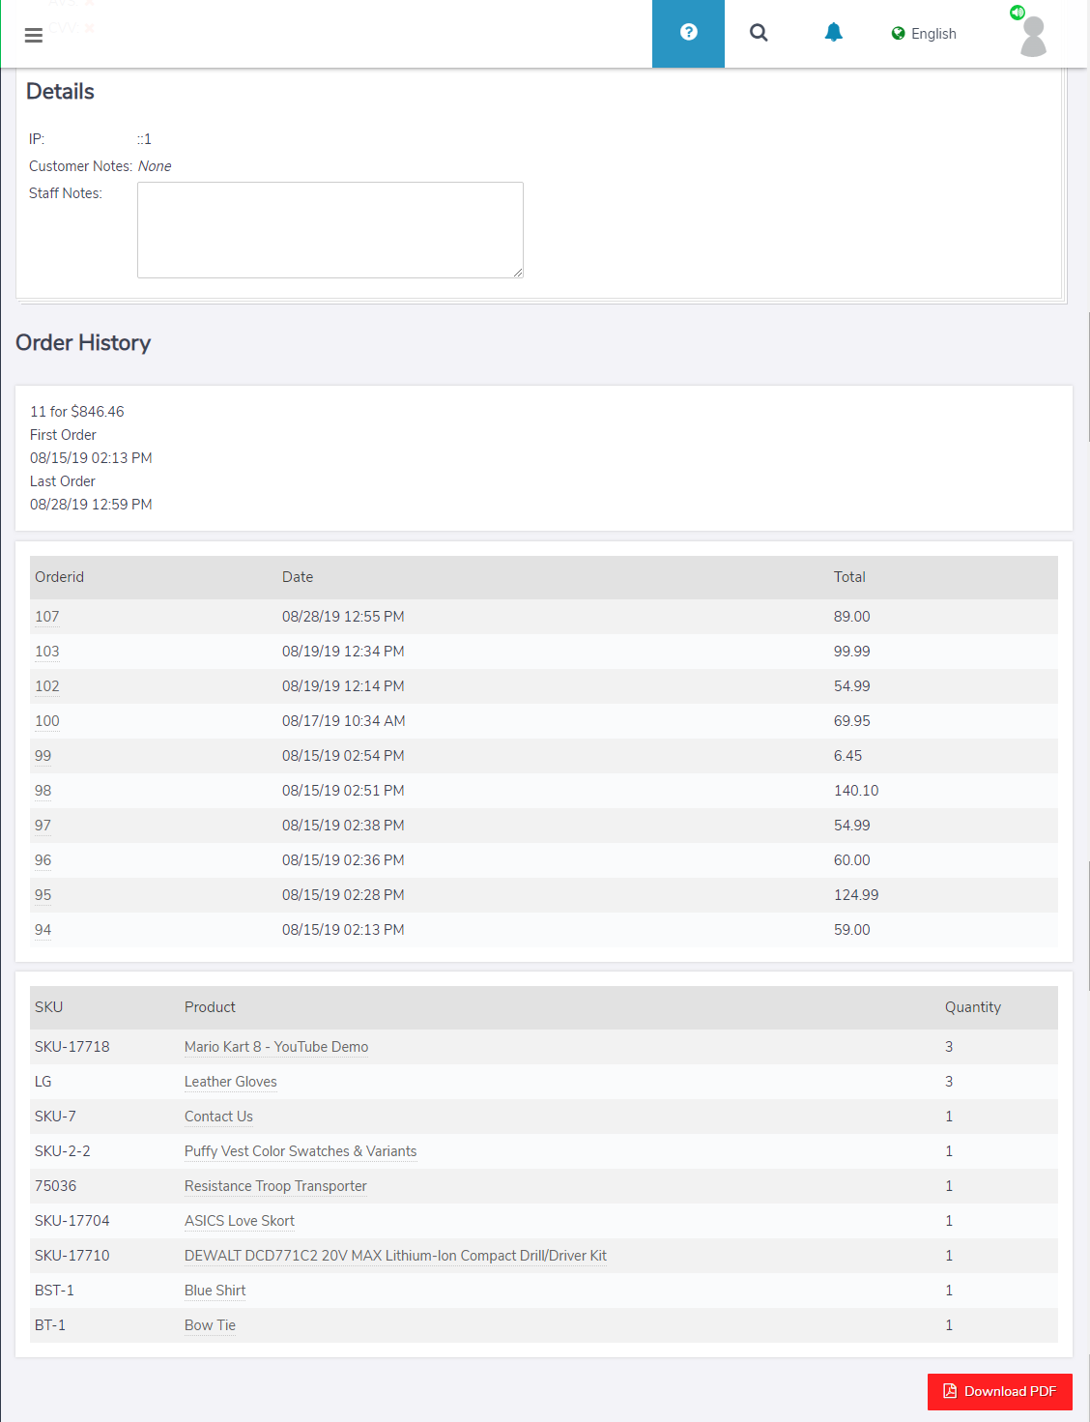Select the Resistance Troop Transporter link

(x=274, y=1186)
